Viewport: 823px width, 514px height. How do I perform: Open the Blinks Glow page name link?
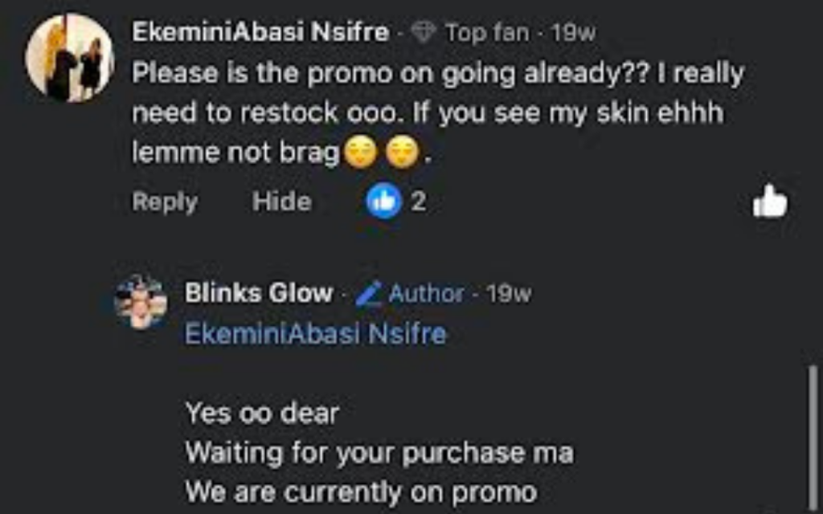coord(259,294)
